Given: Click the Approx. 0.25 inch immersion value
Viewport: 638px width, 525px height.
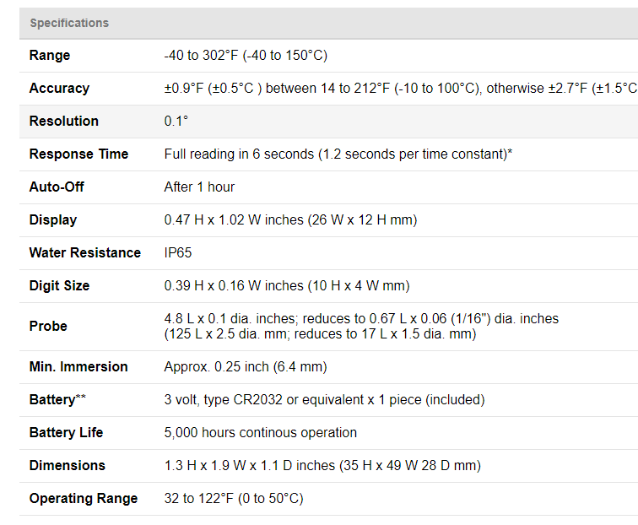Looking at the screenshot, I should (245, 367).
